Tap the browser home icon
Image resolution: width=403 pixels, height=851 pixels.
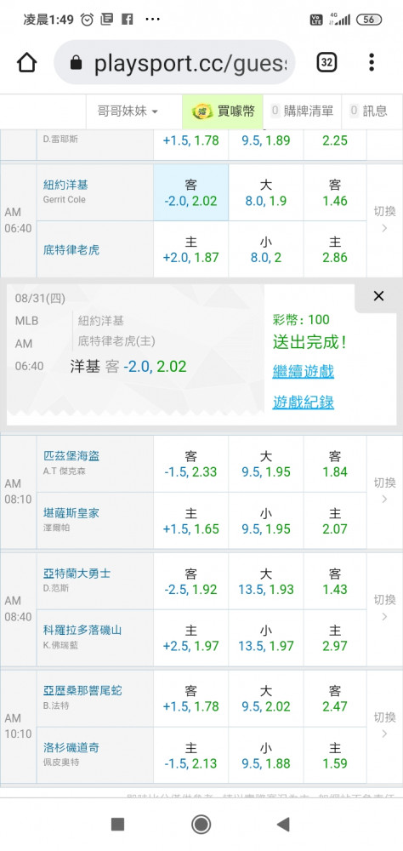coord(26,63)
